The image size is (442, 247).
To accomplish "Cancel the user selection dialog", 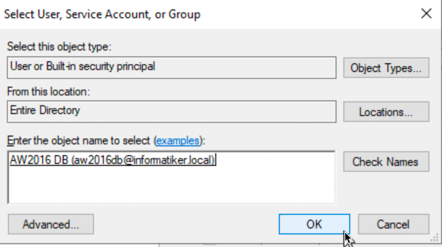I will click(394, 224).
